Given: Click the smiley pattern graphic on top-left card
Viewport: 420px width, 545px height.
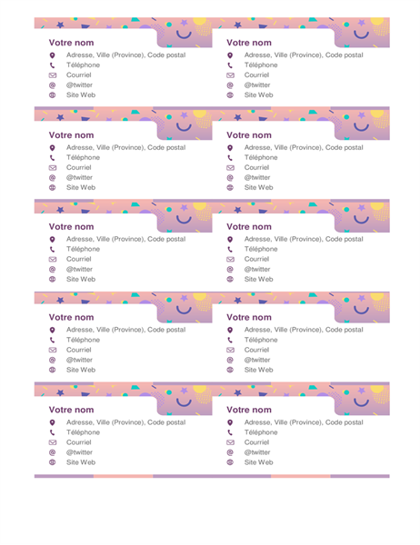Looking at the screenshot, I should pyautogui.click(x=185, y=33).
